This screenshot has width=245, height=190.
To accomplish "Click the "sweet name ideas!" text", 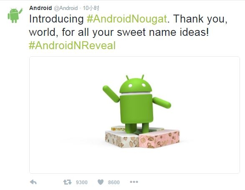I will [163, 32].
